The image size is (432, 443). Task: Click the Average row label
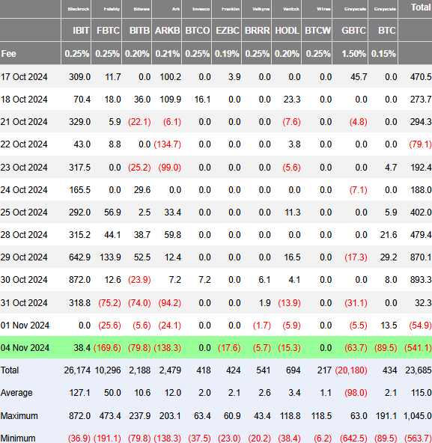click(x=16, y=393)
